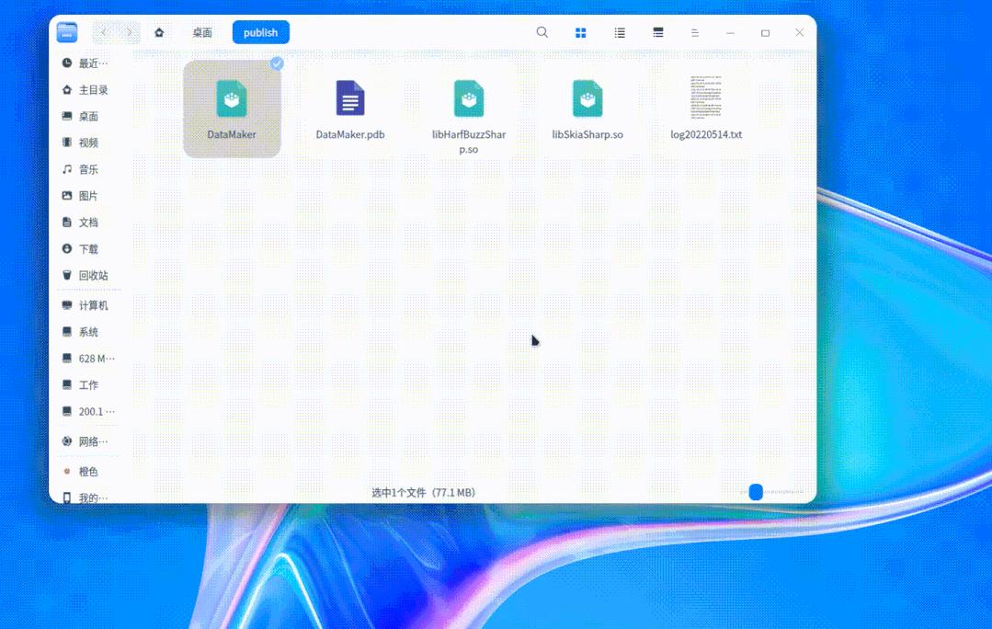This screenshot has width=992, height=629.
Task: Click the DataMaker.pdb name label
Action: 350,135
